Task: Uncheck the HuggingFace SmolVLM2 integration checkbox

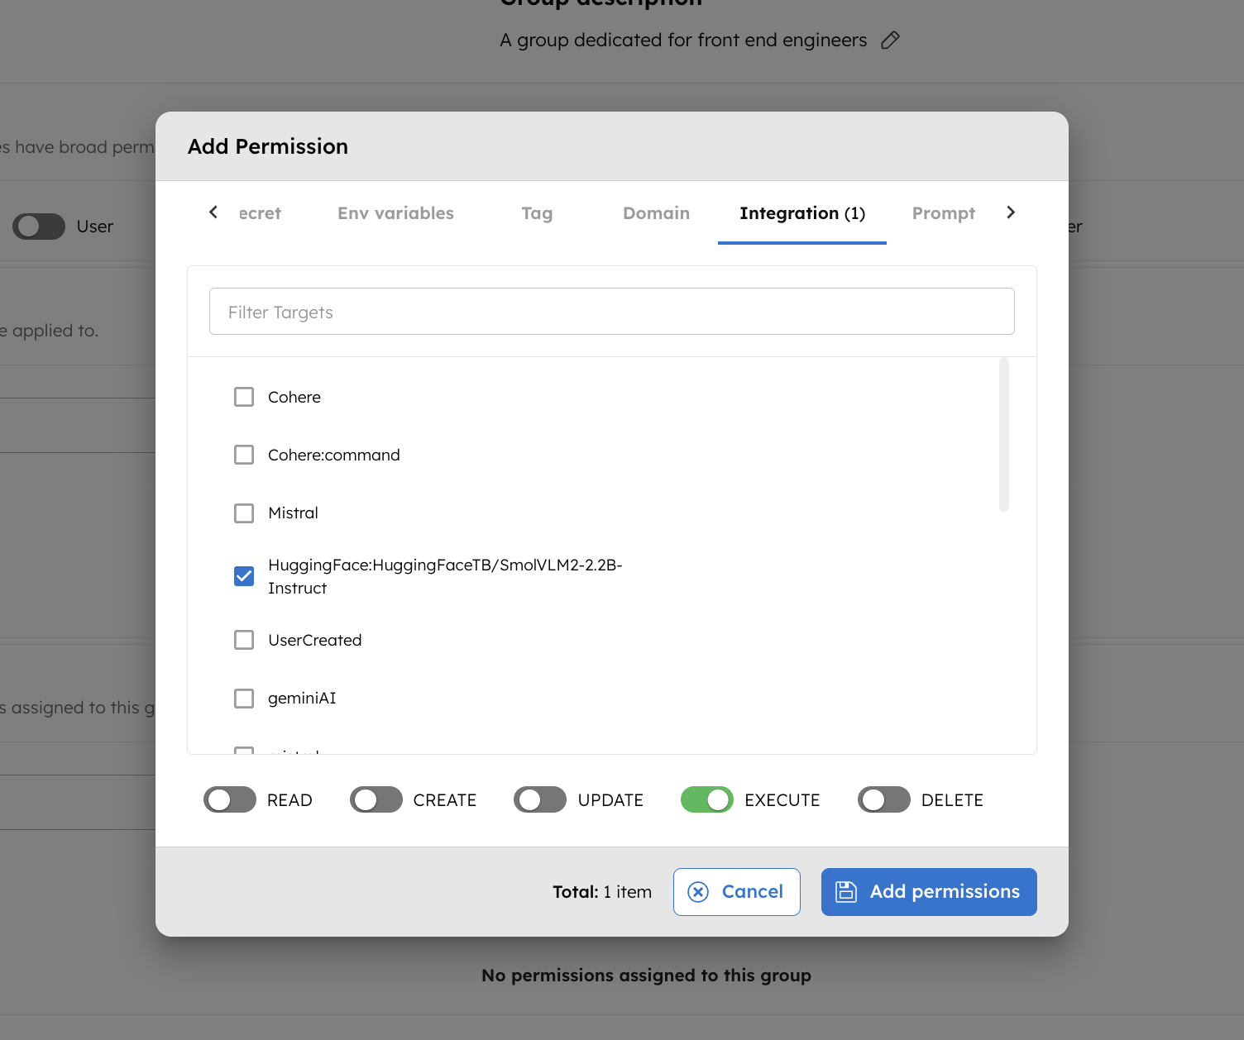Action: (x=244, y=576)
